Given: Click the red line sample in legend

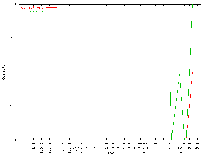Looking at the screenshot, I should 51,7.
